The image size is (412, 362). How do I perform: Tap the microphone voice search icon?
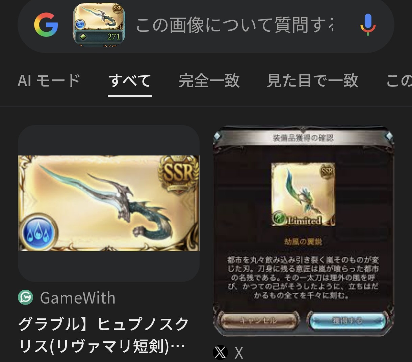pyautogui.click(x=368, y=25)
